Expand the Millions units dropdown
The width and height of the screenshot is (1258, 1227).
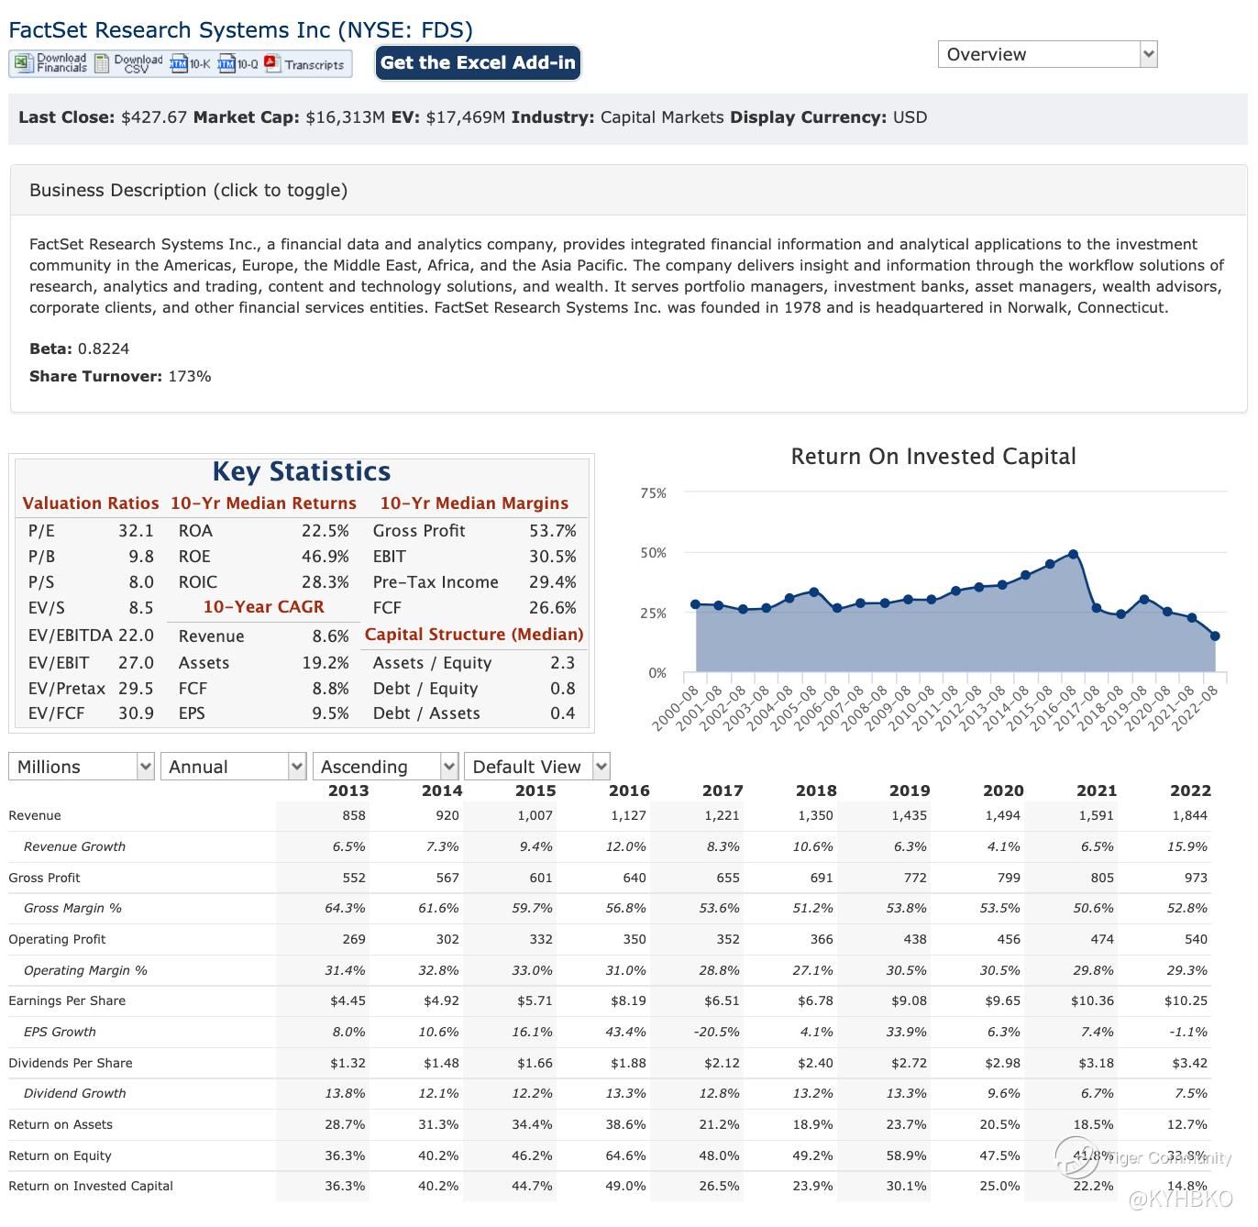(x=81, y=767)
